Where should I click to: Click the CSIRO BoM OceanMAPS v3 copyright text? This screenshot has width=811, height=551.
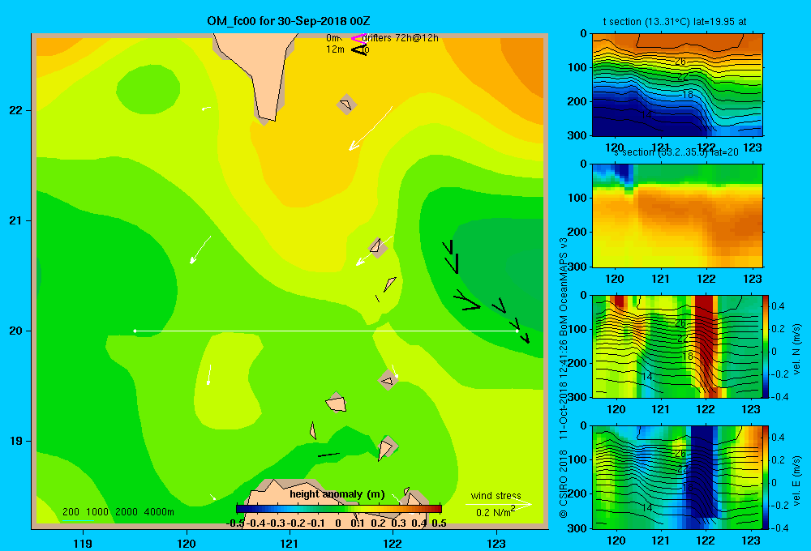(564, 378)
